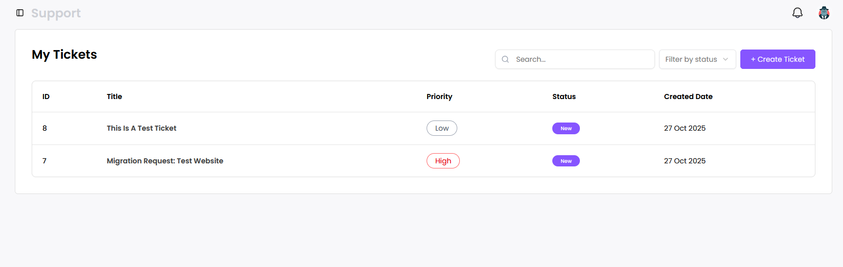
Task: Sort by the ID column header
Action: coord(46,96)
